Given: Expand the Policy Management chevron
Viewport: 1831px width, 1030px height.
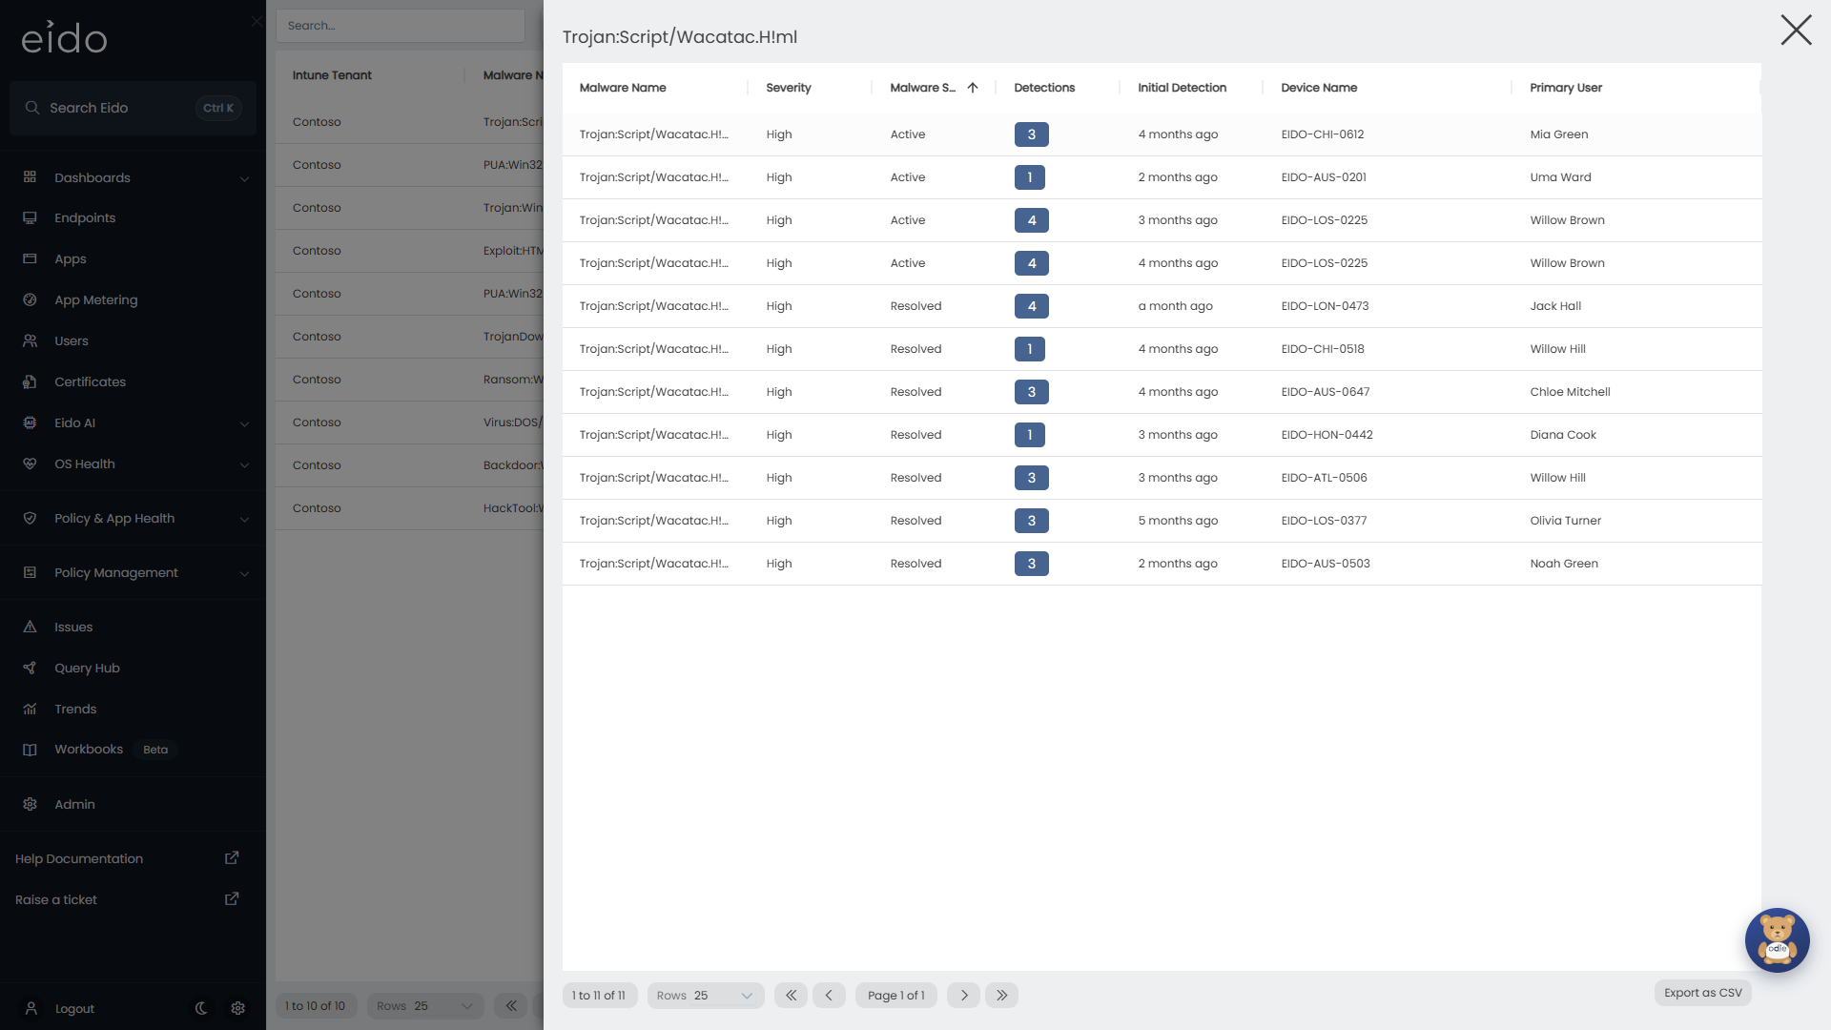Looking at the screenshot, I should (244, 573).
